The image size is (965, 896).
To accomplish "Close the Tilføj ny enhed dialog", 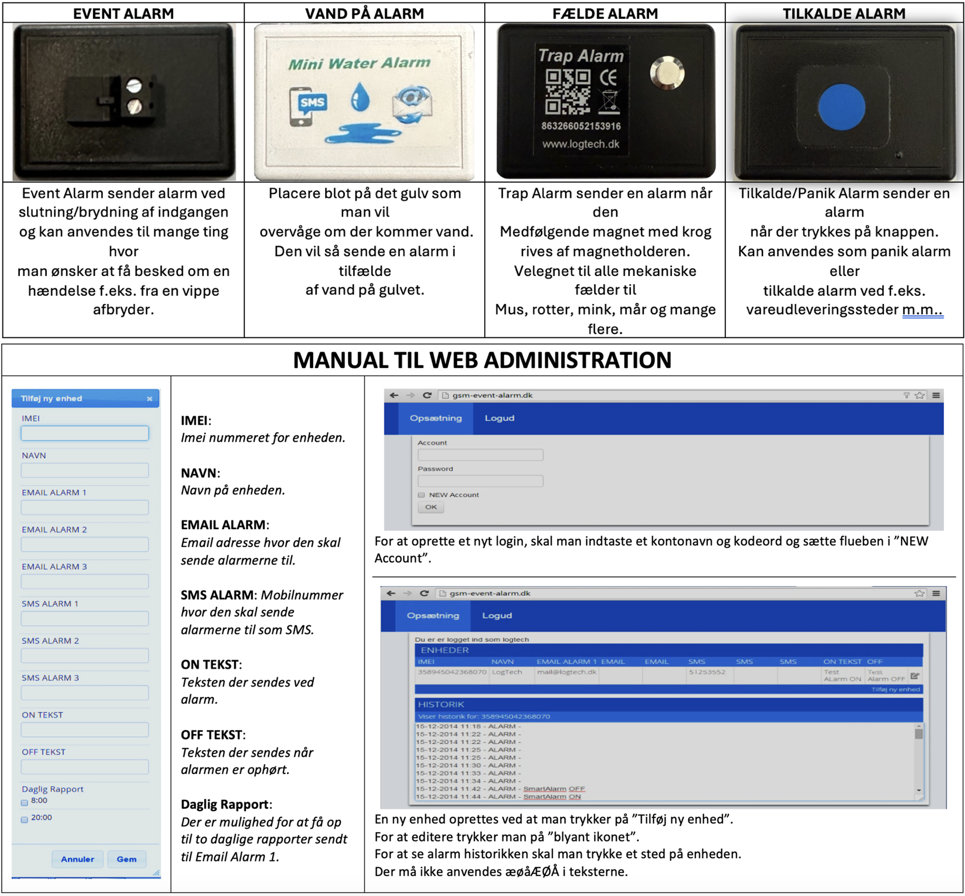I will click(x=149, y=399).
